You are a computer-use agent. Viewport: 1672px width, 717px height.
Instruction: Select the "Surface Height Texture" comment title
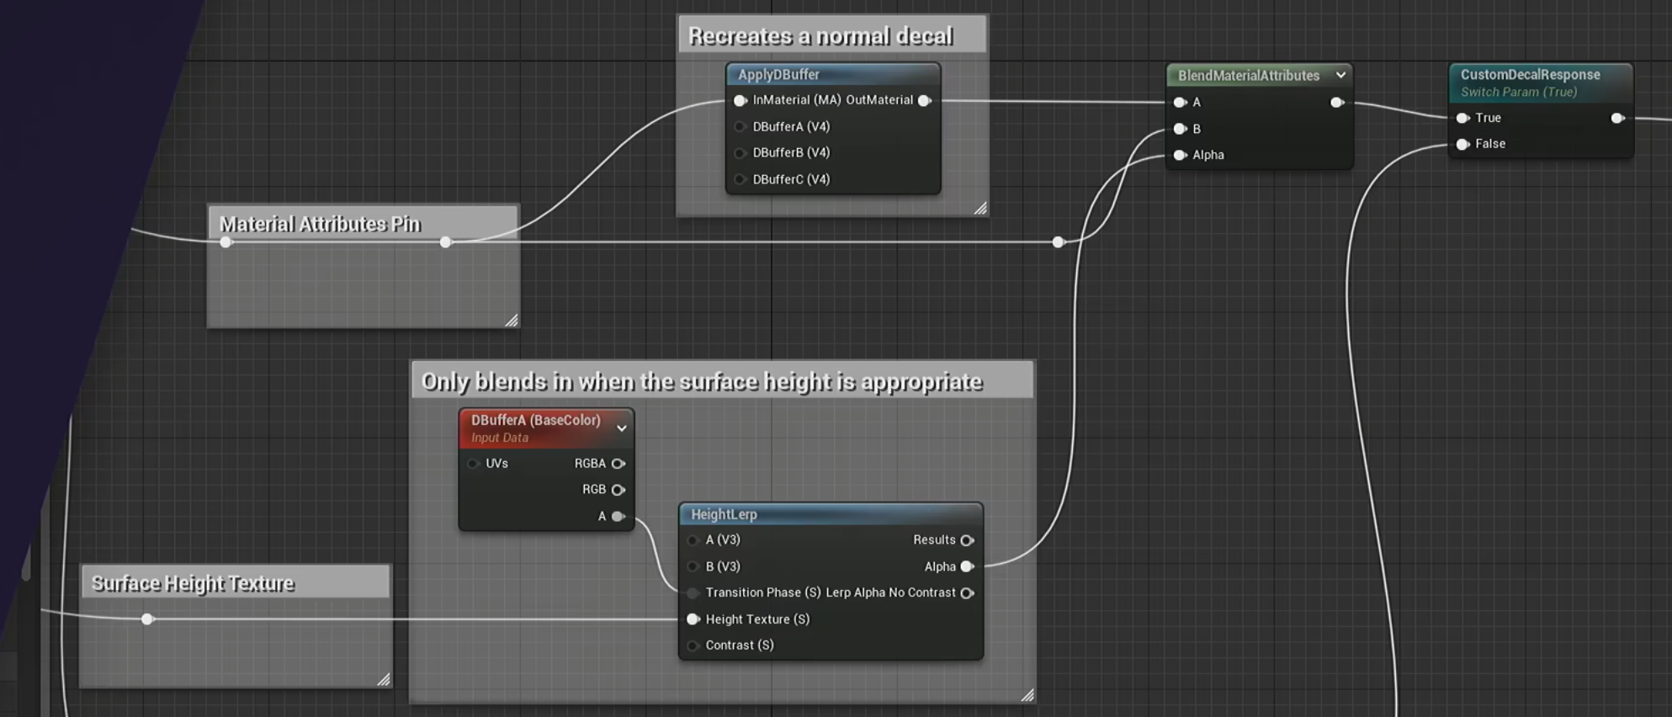(x=193, y=584)
